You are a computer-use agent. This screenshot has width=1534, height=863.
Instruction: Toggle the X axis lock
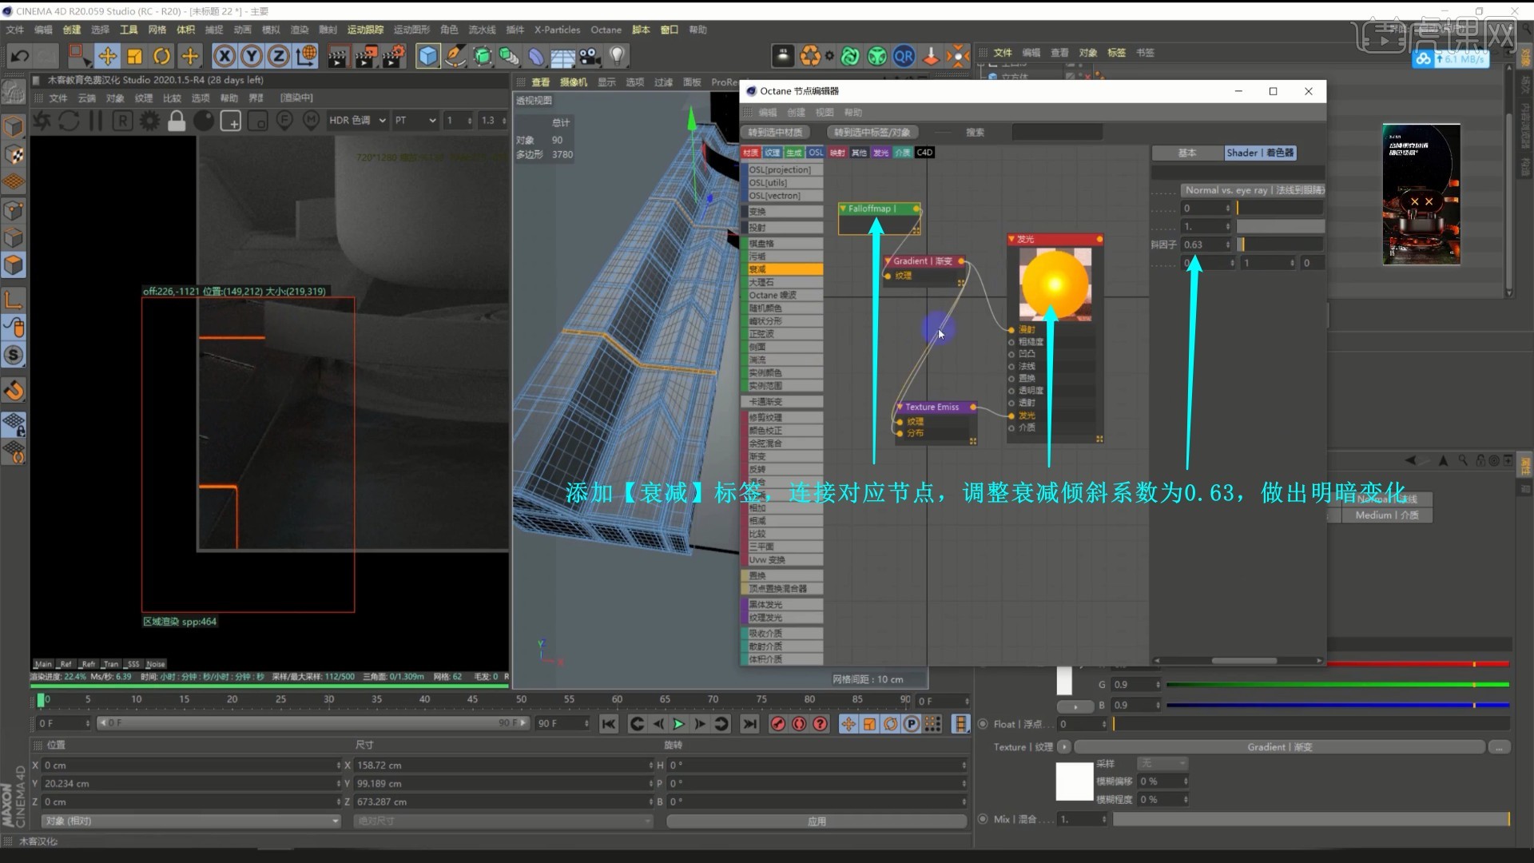click(x=225, y=56)
